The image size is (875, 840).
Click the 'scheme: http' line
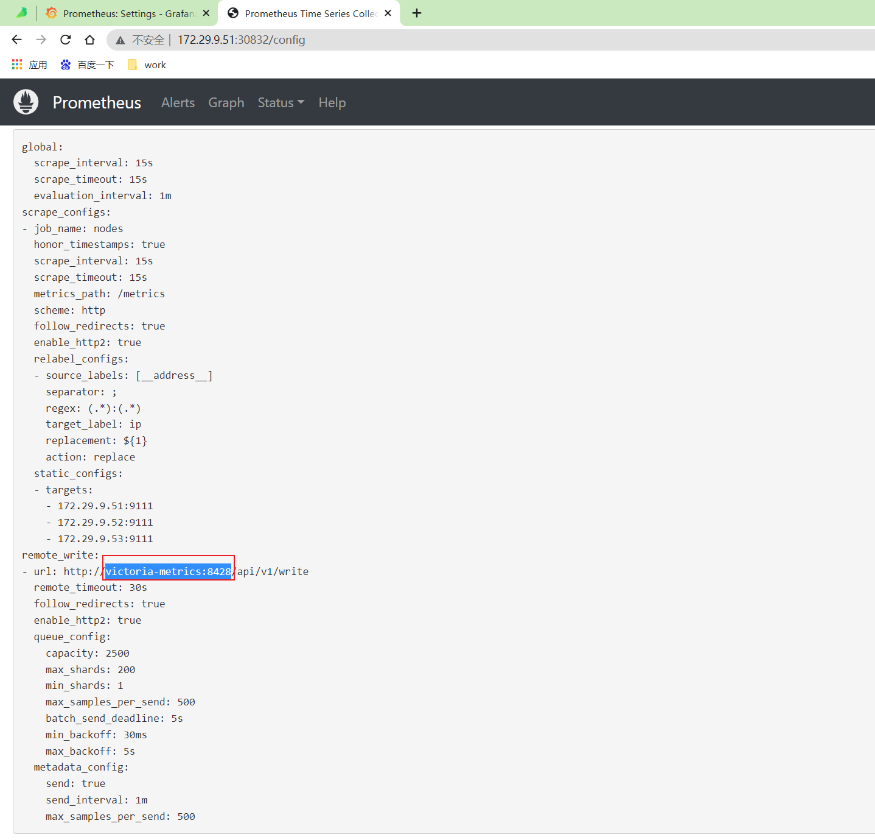(x=70, y=310)
